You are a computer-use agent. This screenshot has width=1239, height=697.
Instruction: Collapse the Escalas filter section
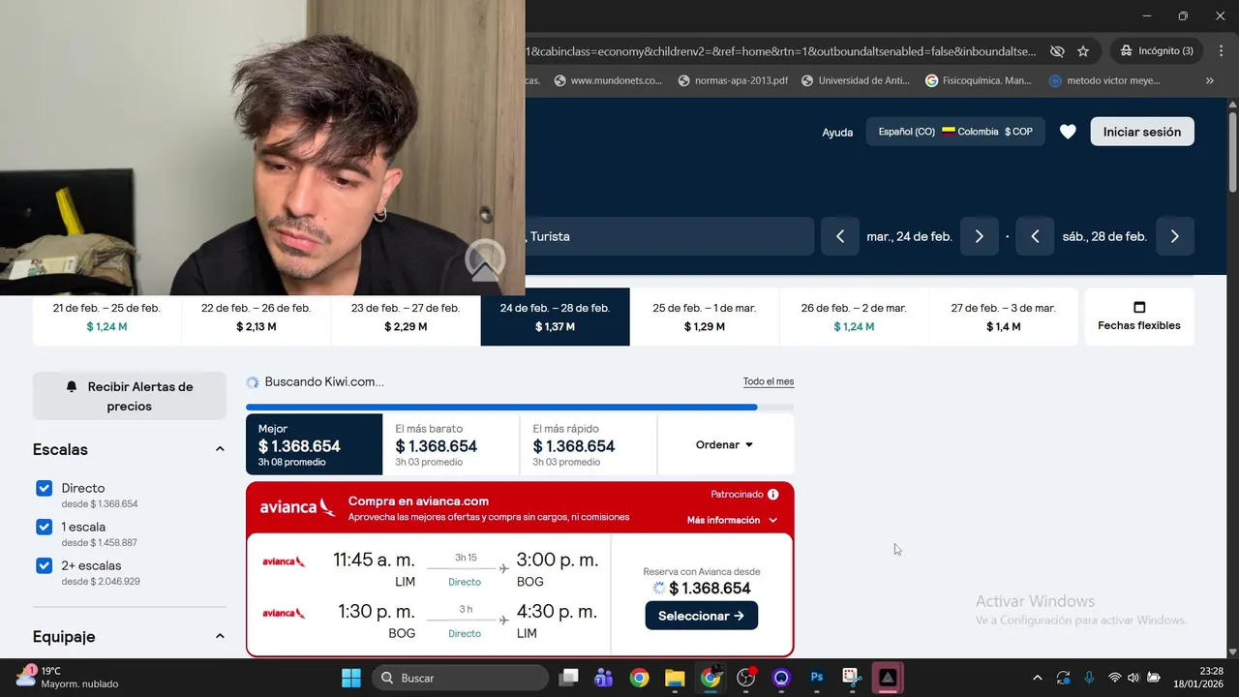[220, 449]
